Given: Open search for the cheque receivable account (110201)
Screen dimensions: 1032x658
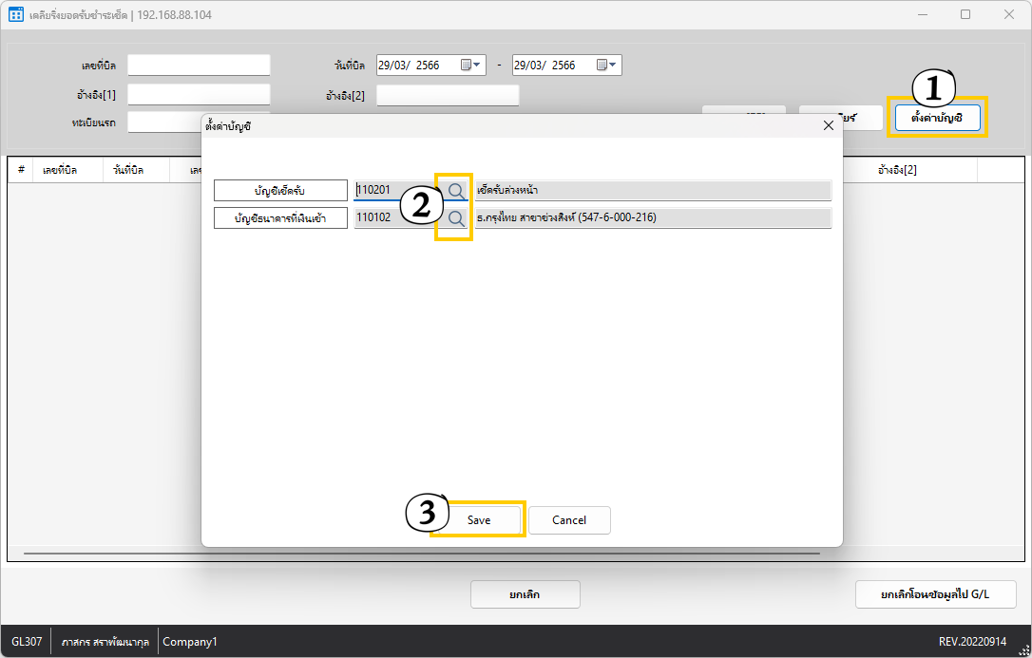Looking at the screenshot, I should coord(457,191).
